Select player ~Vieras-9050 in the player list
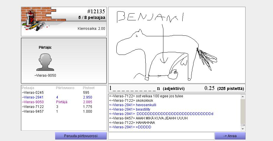 [64, 102]
